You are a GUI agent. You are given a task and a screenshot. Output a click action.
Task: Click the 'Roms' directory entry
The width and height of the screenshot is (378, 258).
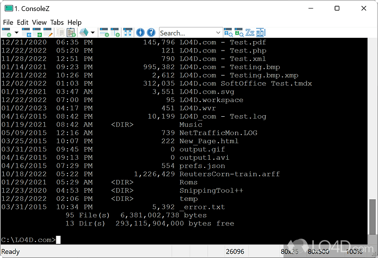pyautogui.click(x=189, y=182)
